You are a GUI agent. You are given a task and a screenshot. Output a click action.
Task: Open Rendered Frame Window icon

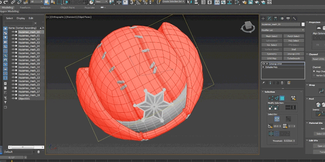pyautogui.click(x=251, y=2)
